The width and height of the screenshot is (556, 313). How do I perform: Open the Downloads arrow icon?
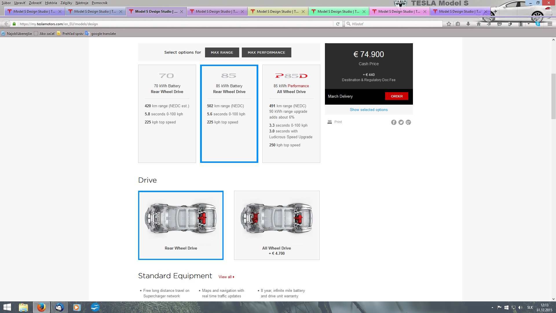coord(468,24)
